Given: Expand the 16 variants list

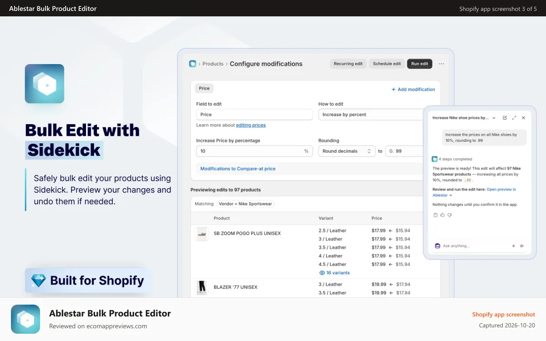Looking at the screenshot, I should (x=338, y=273).
